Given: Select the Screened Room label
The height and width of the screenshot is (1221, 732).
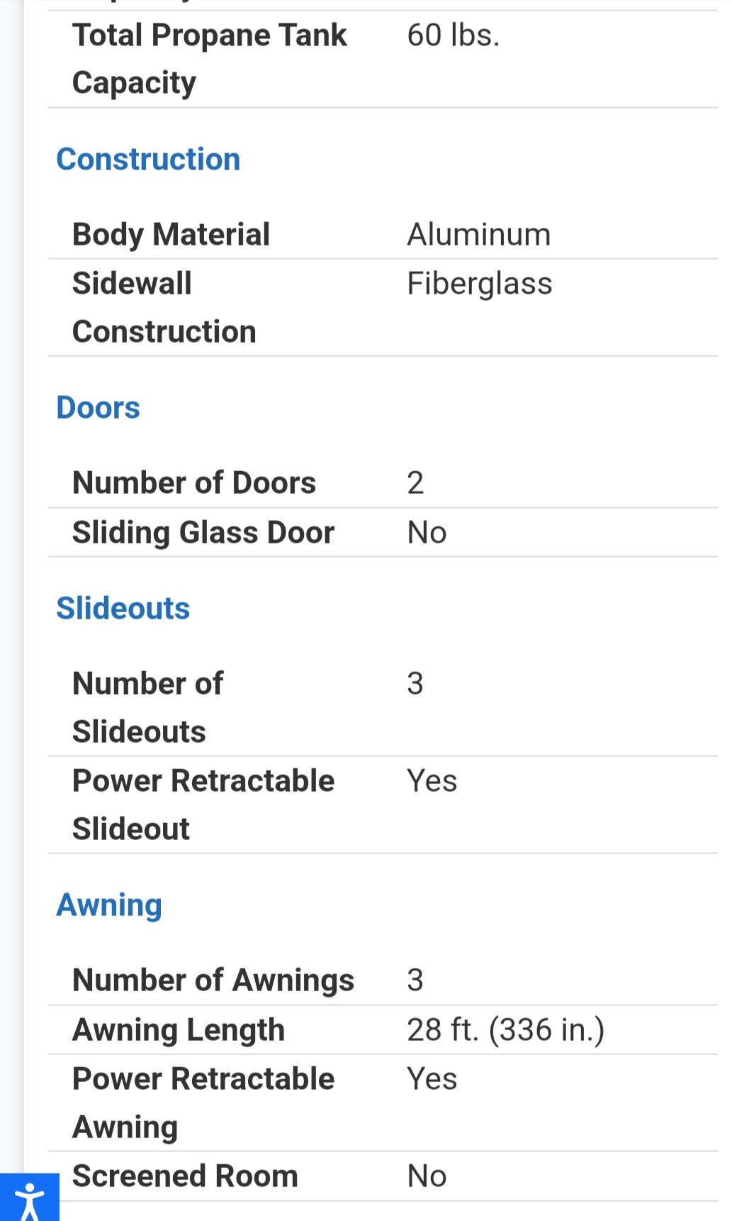Looking at the screenshot, I should click(x=184, y=1176).
